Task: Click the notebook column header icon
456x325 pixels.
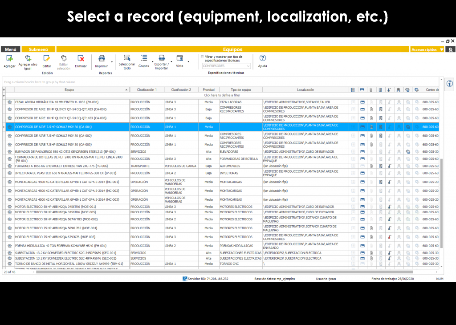Action: click(353, 90)
